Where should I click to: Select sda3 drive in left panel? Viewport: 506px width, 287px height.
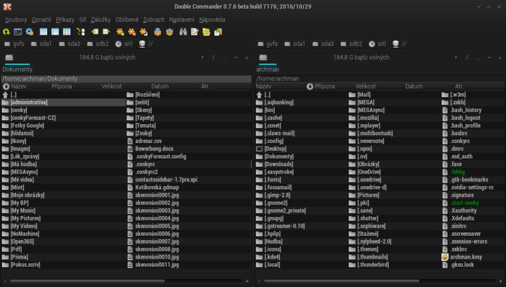(69, 44)
